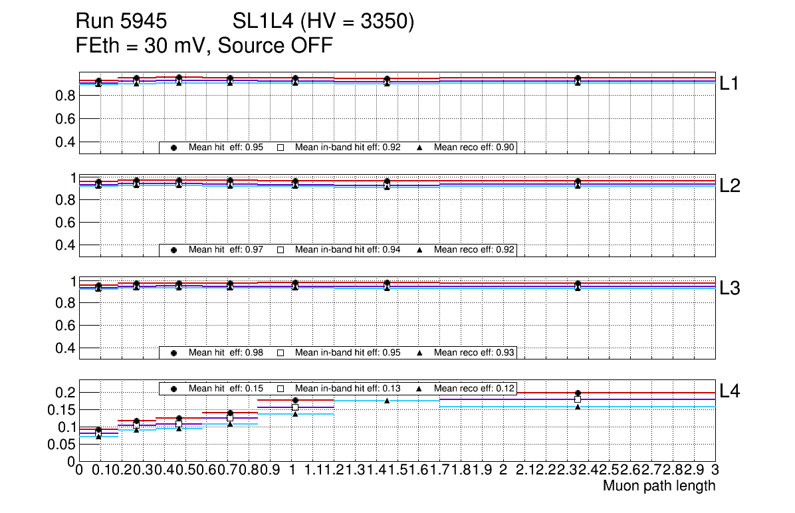Click the L1 panel label
This screenshot has height=513, width=795.
click(x=731, y=84)
